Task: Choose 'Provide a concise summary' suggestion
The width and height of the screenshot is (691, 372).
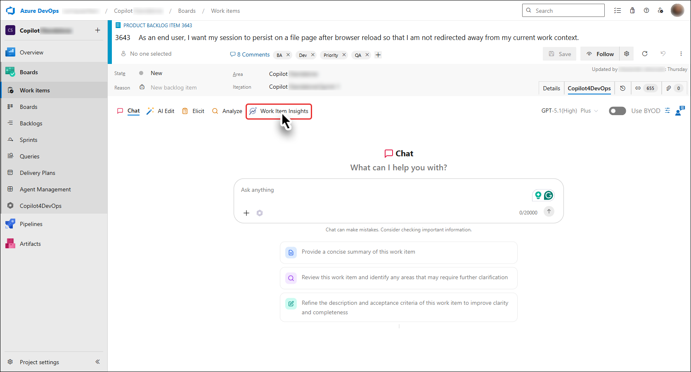Action: click(x=399, y=252)
